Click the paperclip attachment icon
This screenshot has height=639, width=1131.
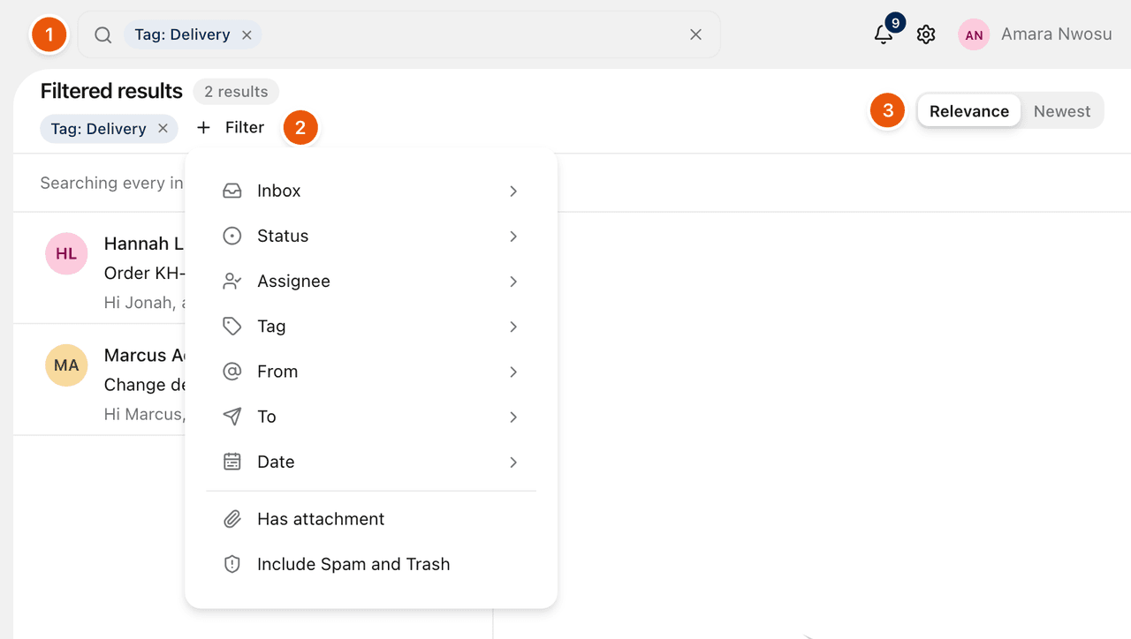(232, 519)
